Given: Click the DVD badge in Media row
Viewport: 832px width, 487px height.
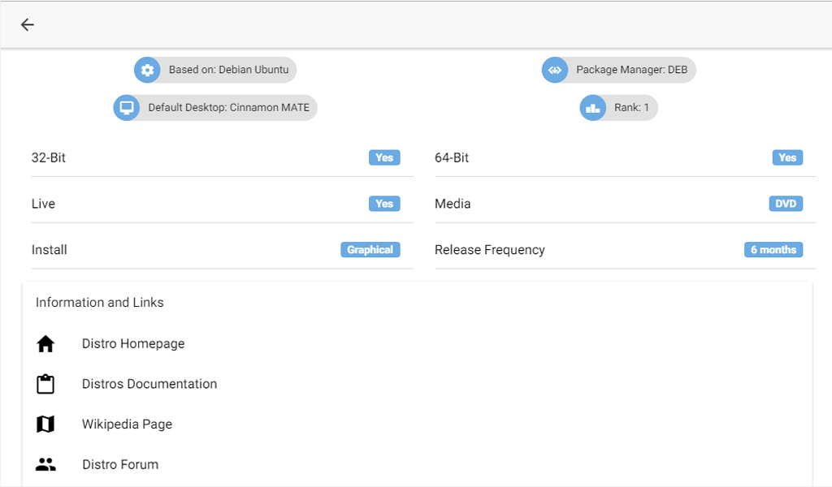Looking at the screenshot, I should tap(786, 204).
